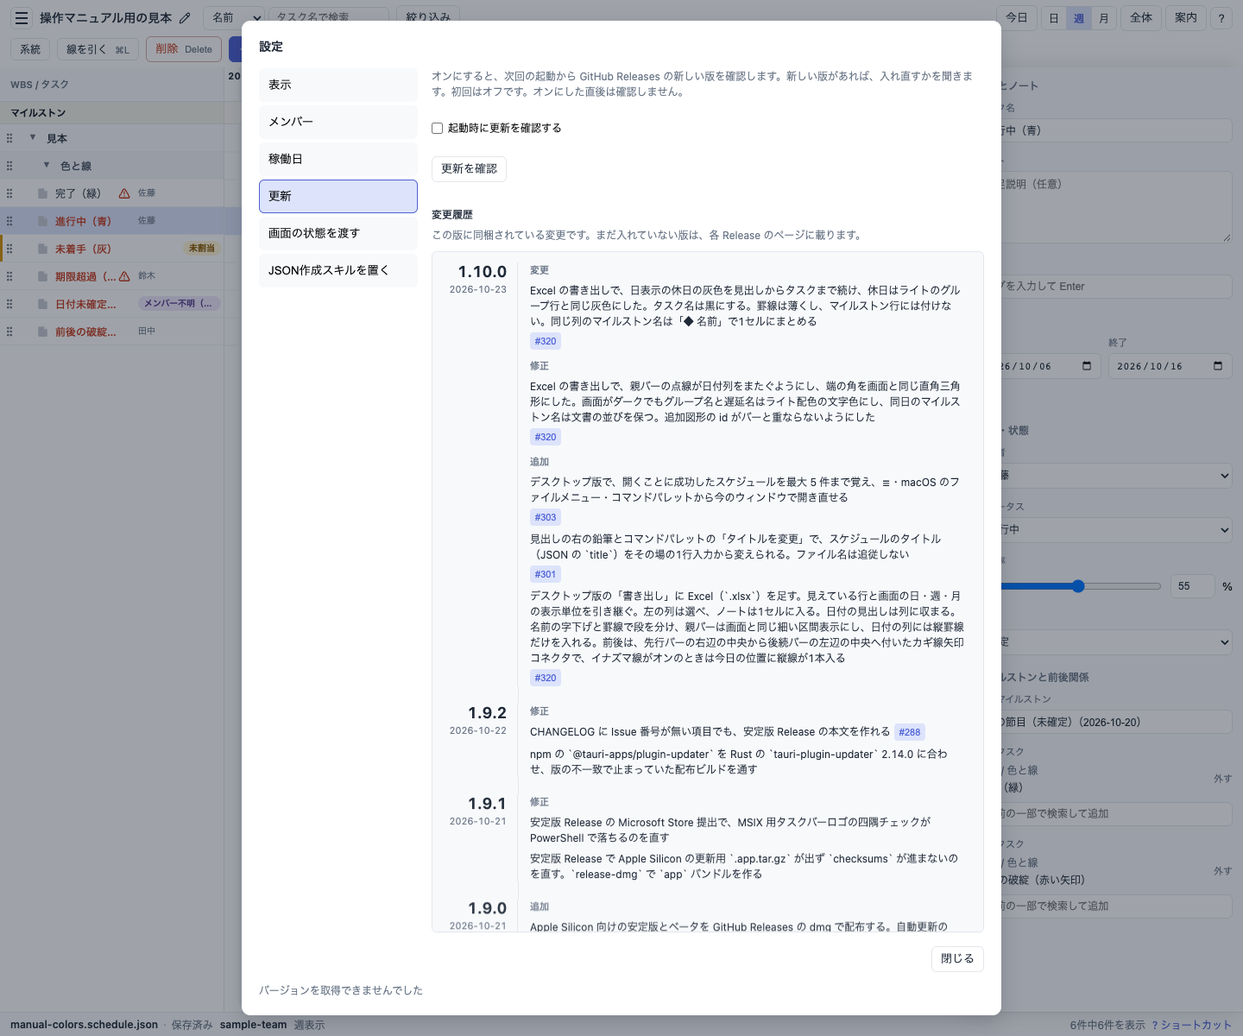The image size is (1243, 1036).
Task: Switch timeline to 月 view
Action: coord(1104,18)
